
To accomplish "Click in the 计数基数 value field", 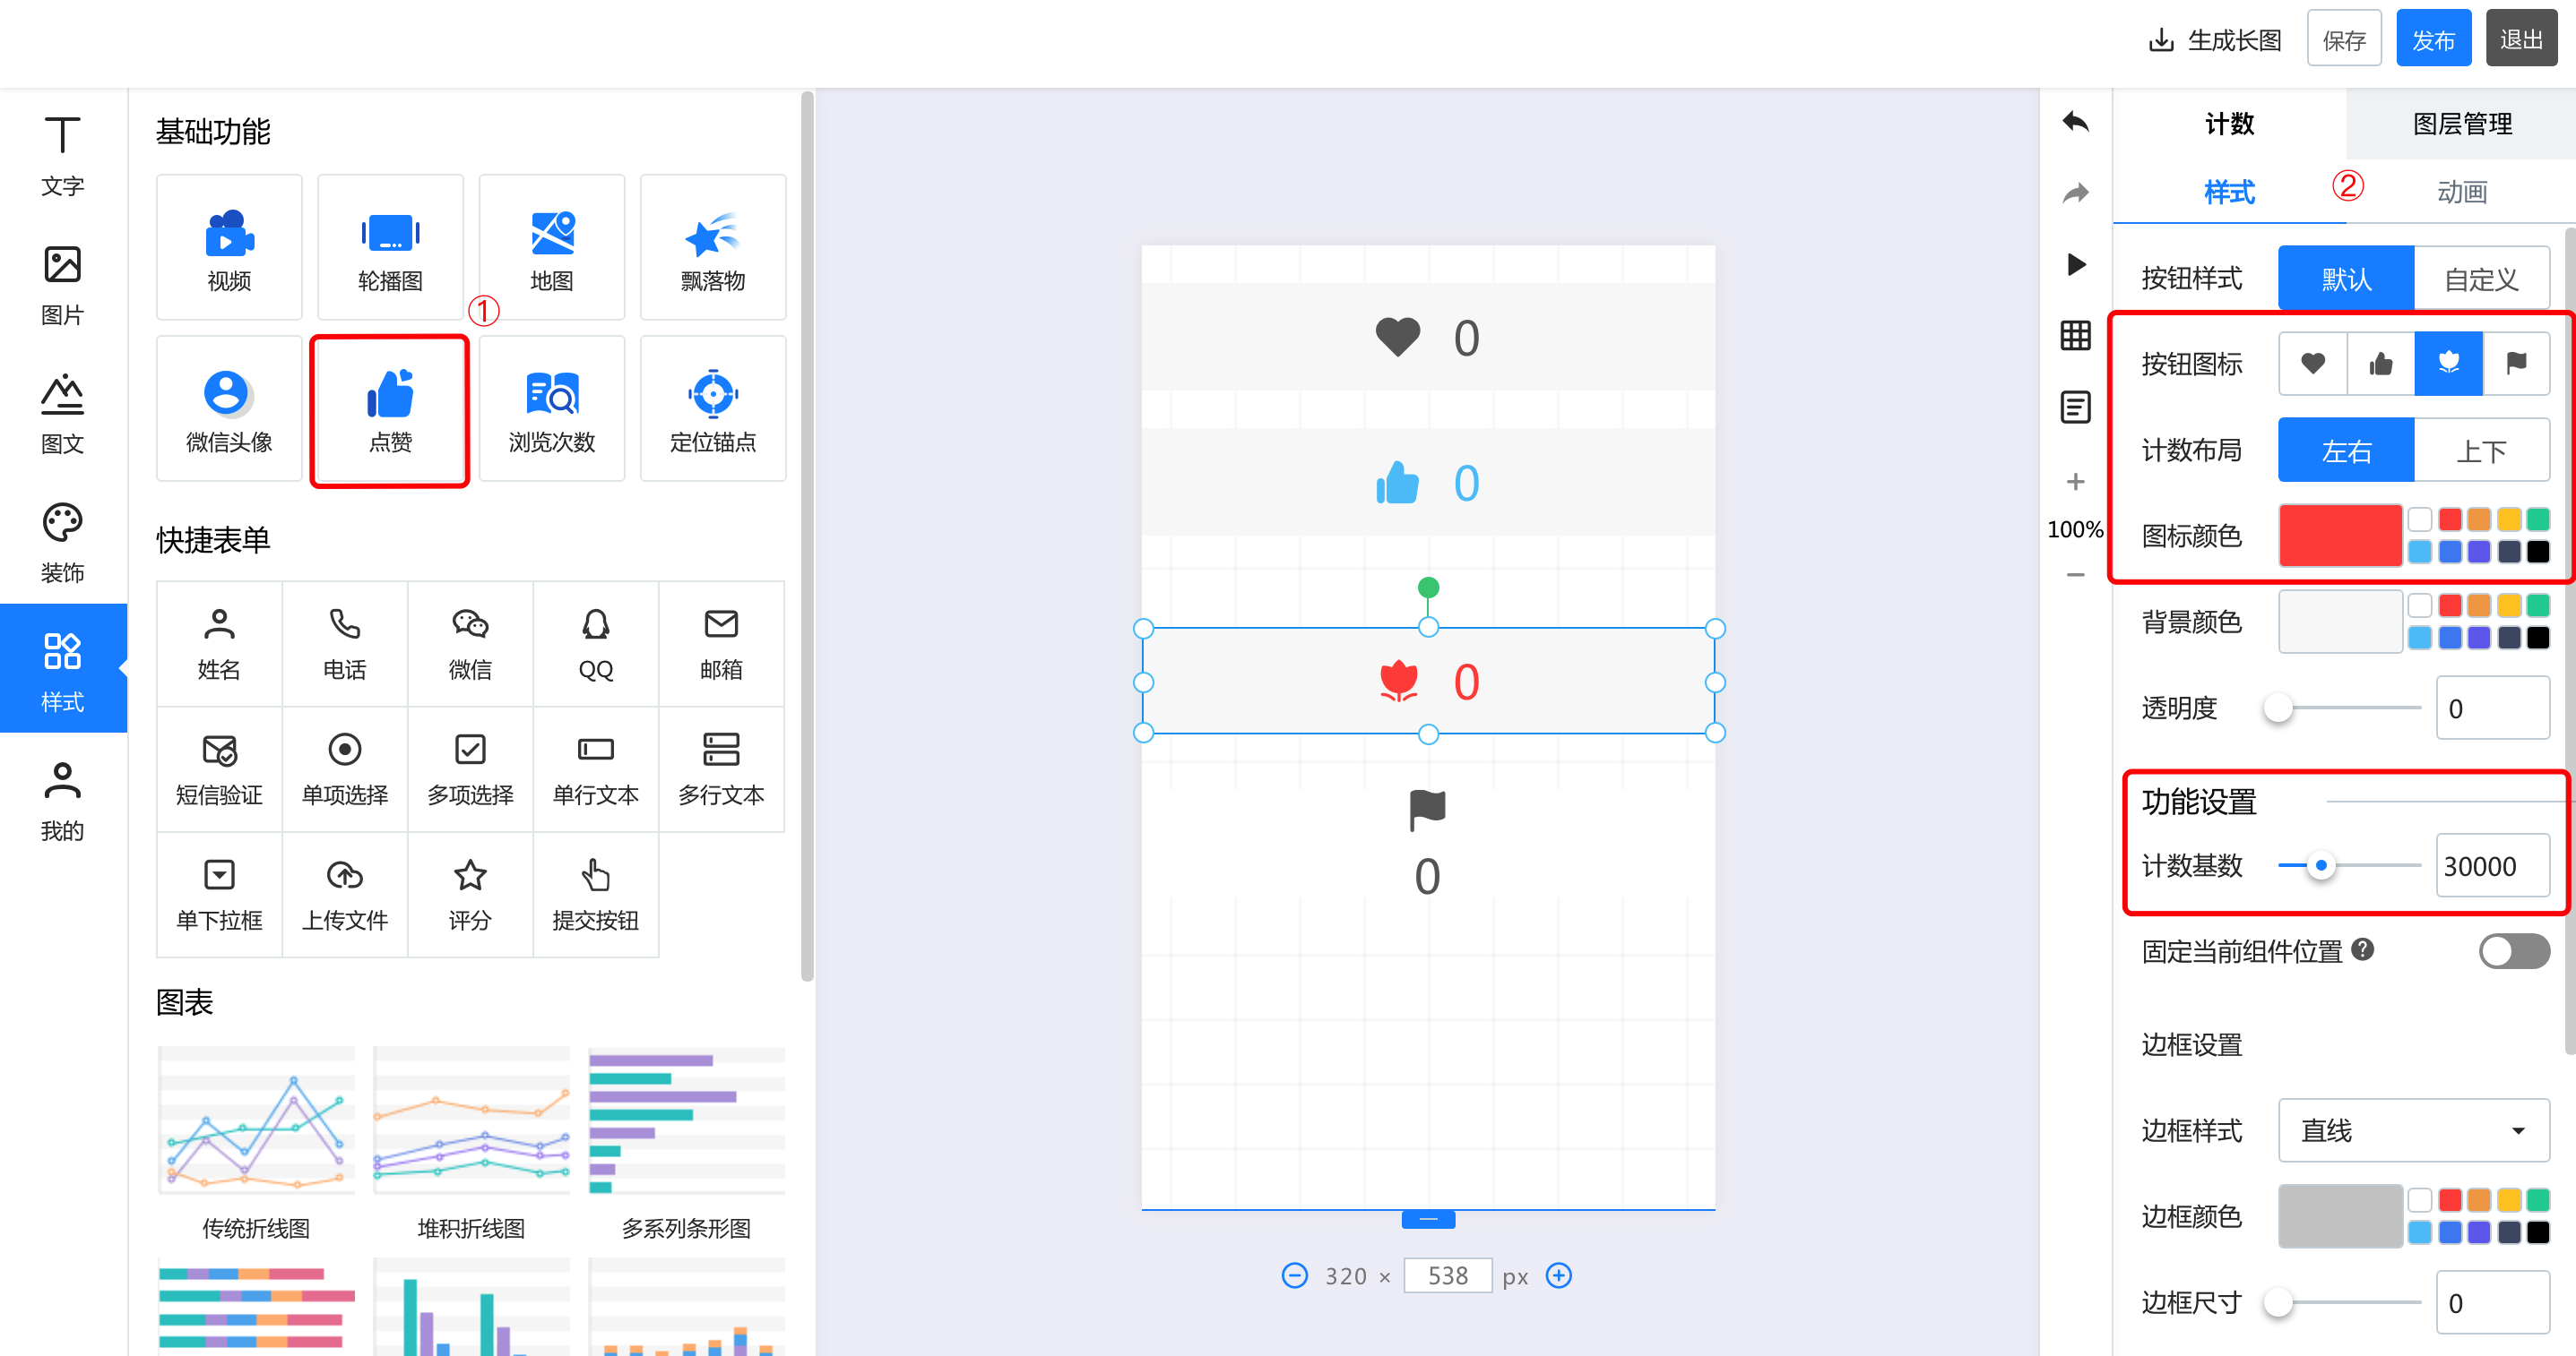I will pos(2490,865).
